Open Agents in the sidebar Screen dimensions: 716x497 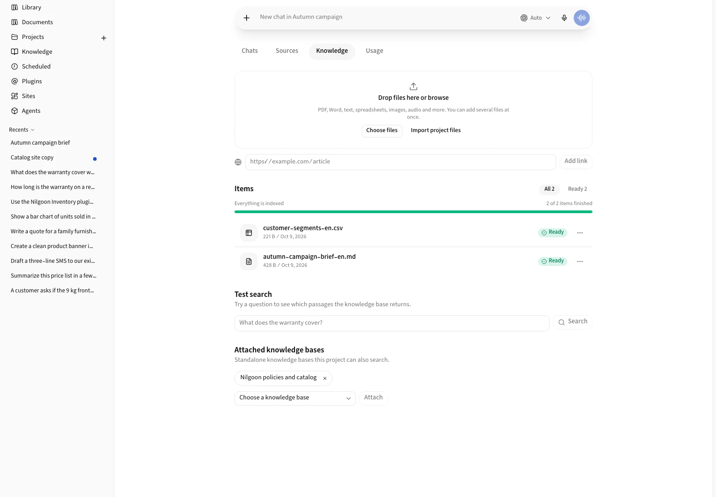coord(57,111)
